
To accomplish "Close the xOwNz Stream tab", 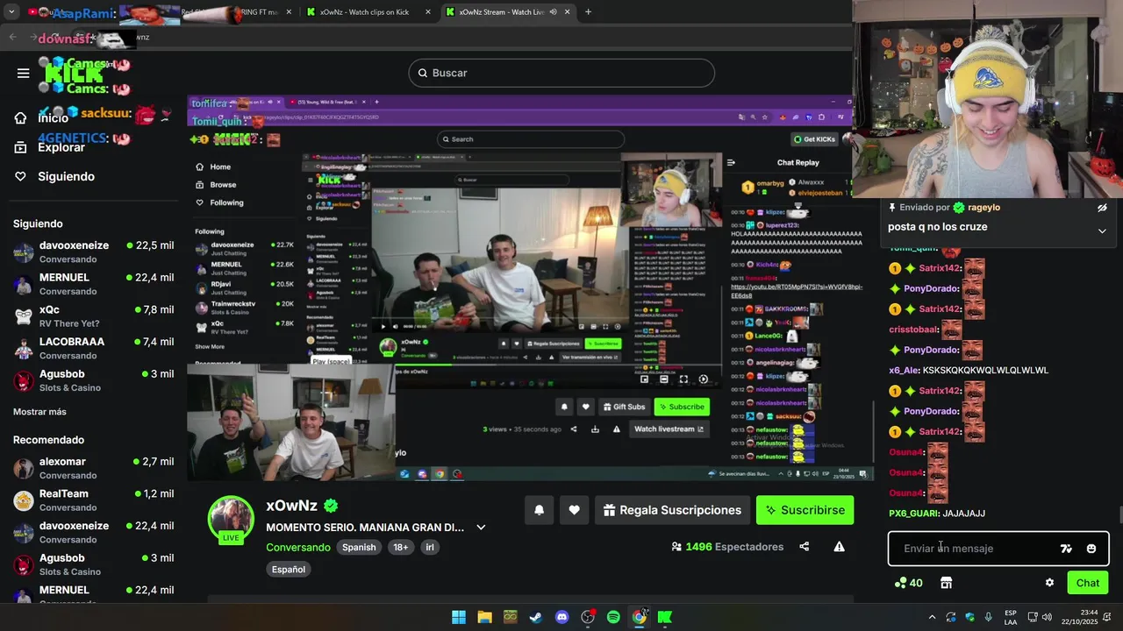I will point(567,12).
